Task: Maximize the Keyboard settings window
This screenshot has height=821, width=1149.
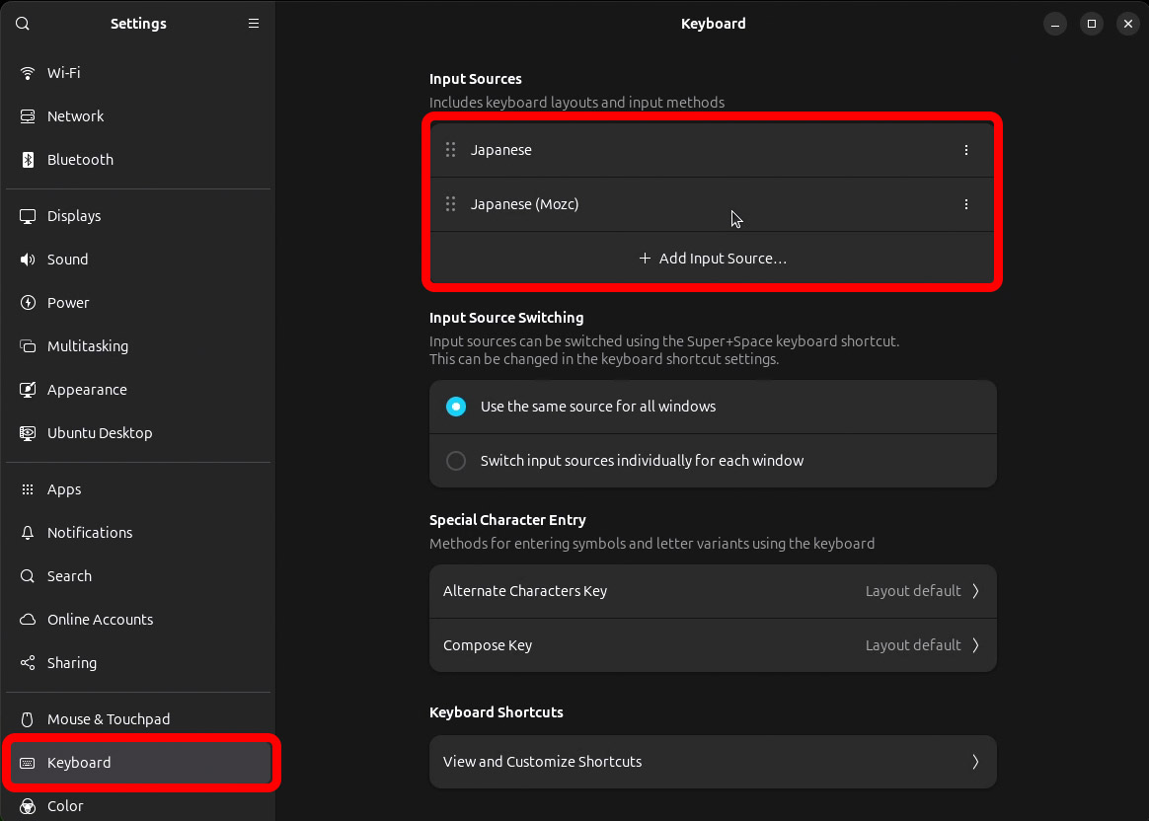Action: pos(1092,24)
